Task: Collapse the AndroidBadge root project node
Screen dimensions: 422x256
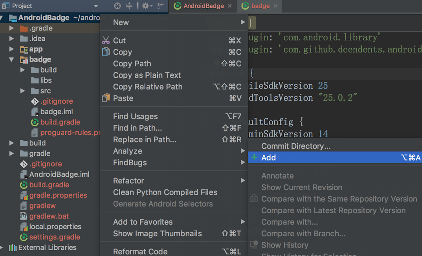Action: [2, 18]
